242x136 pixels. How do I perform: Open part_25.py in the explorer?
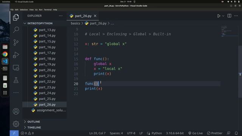coord(47,99)
